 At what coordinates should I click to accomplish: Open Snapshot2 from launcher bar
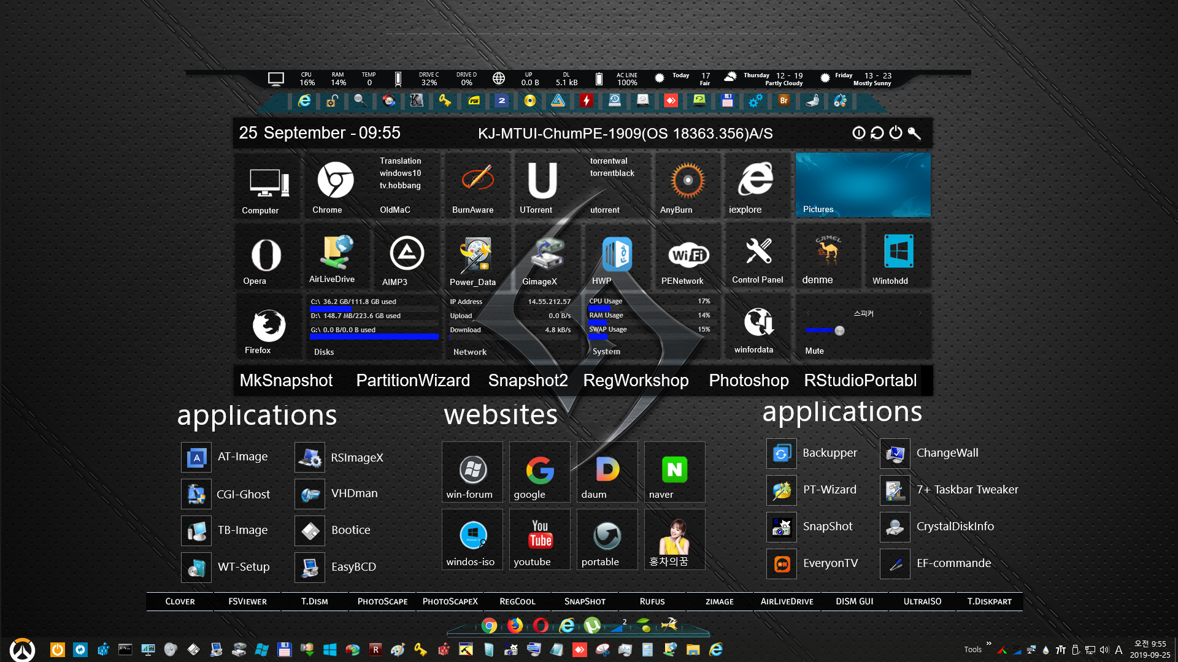pos(528,381)
